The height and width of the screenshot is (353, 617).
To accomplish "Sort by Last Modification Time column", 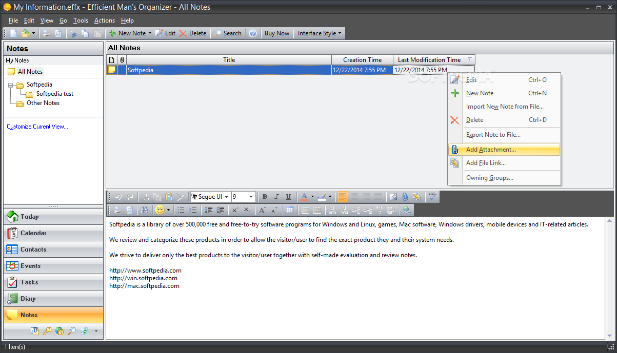I will coord(434,60).
